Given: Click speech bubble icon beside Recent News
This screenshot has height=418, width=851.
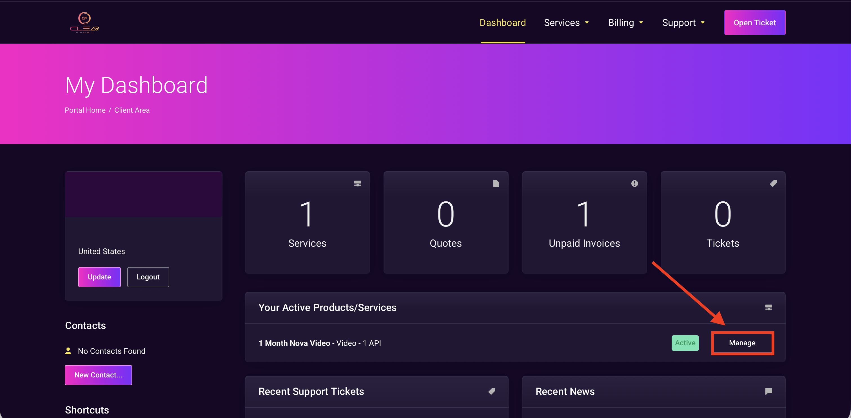Looking at the screenshot, I should pyautogui.click(x=768, y=391).
